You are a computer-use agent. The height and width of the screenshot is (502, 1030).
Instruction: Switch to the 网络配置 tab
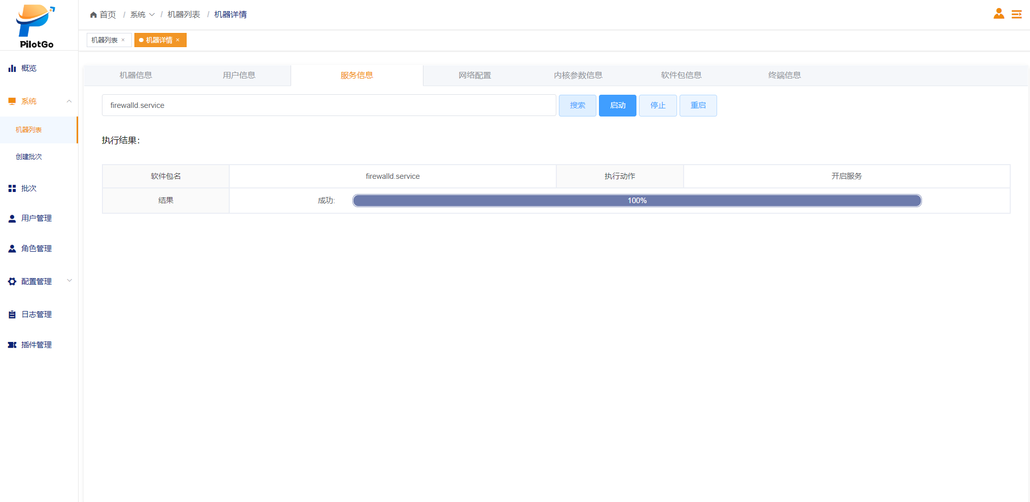tap(474, 75)
